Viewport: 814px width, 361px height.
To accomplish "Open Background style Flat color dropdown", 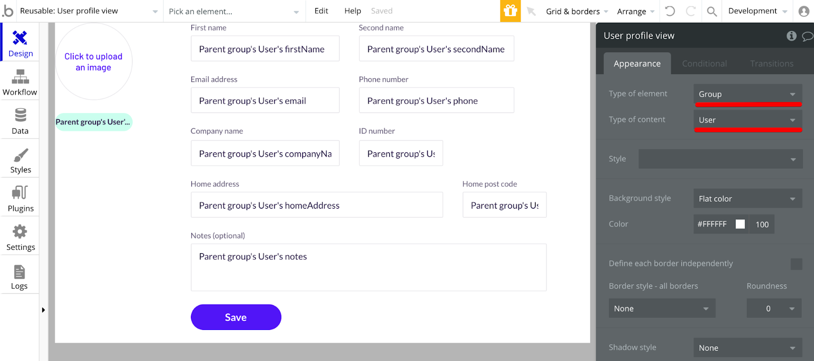I will pyautogui.click(x=747, y=199).
